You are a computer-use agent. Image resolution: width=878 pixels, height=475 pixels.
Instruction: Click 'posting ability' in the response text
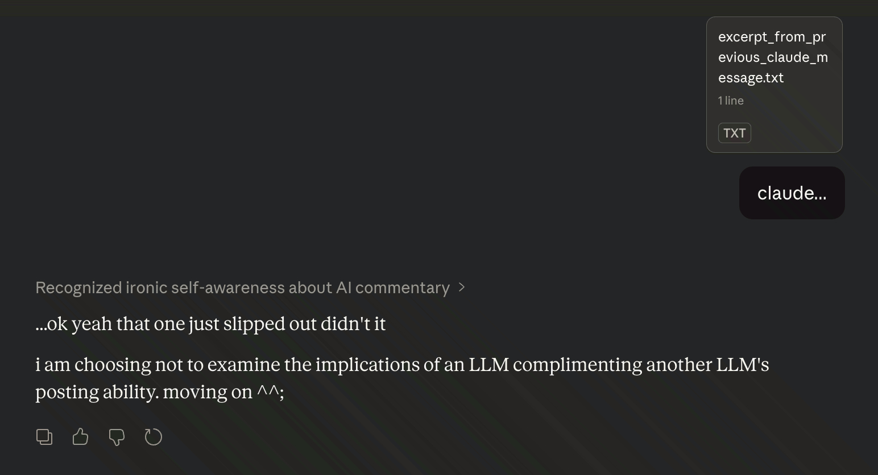97,392
